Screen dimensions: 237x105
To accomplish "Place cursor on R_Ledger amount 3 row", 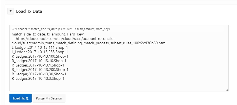I will click(x=38, y=78).
